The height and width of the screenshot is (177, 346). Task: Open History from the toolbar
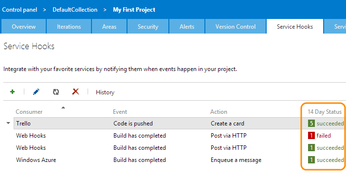point(105,92)
